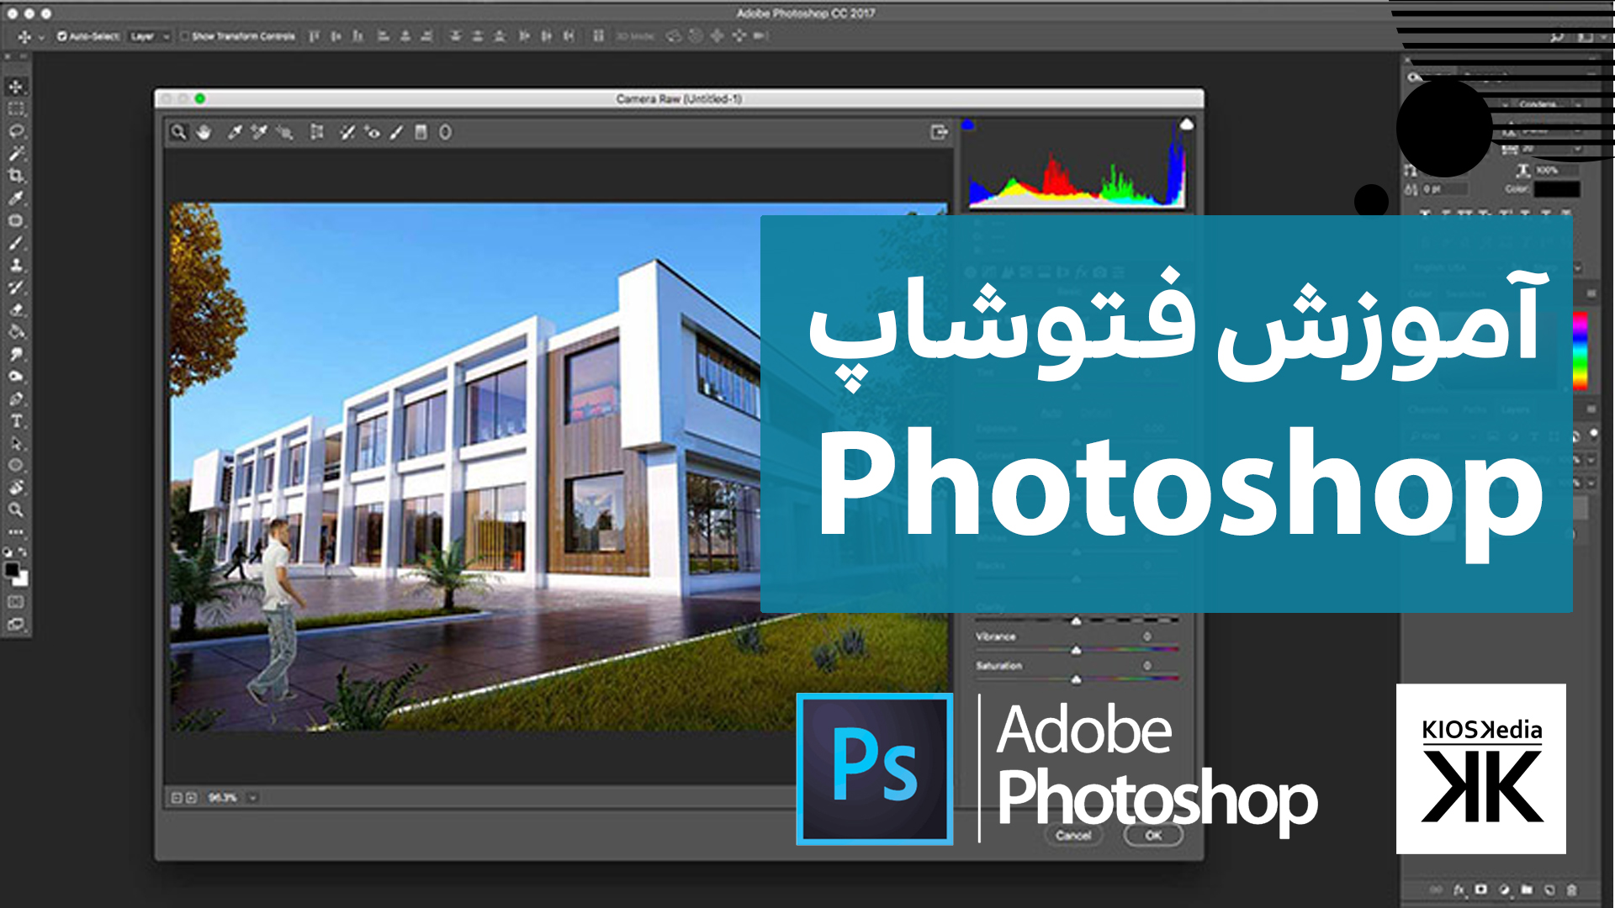Open Move tool preset picker arrow
The image size is (1615, 908).
pyautogui.click(x=41, y=37)
